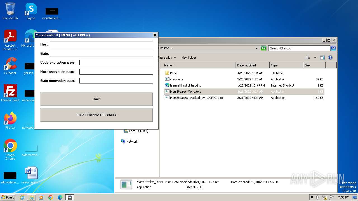Image resolution: width=358 pixels, height=201 pixels.
Task: Expand the Dkestop breadcrumb arrow
Action: [x=172, y=48]
